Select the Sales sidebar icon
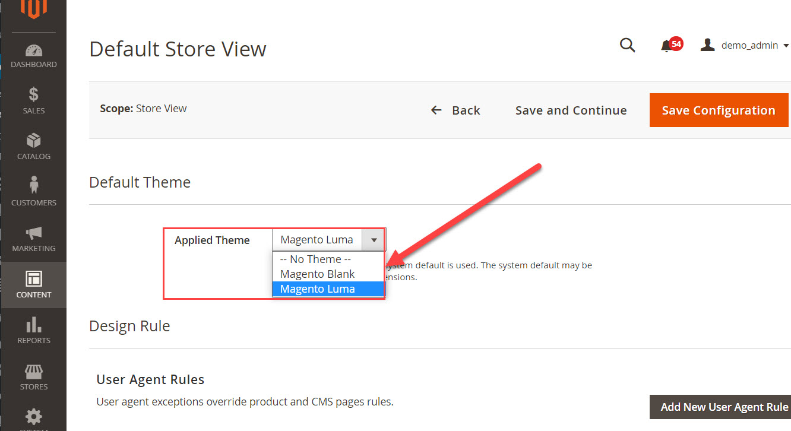This screenshot has height=431, width=791. pyautogui.click(x=34, y=95)
